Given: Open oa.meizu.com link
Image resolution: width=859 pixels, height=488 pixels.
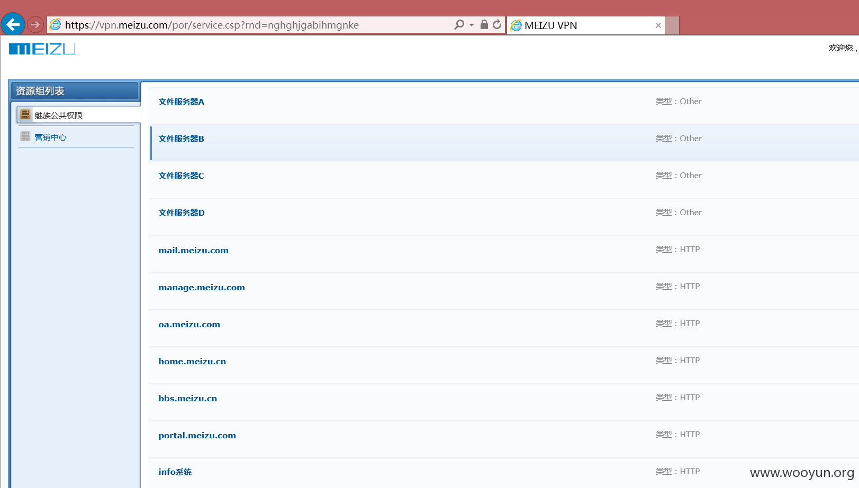Looking at the screenshot, I should pyautogui.click(x=189, y=324).
